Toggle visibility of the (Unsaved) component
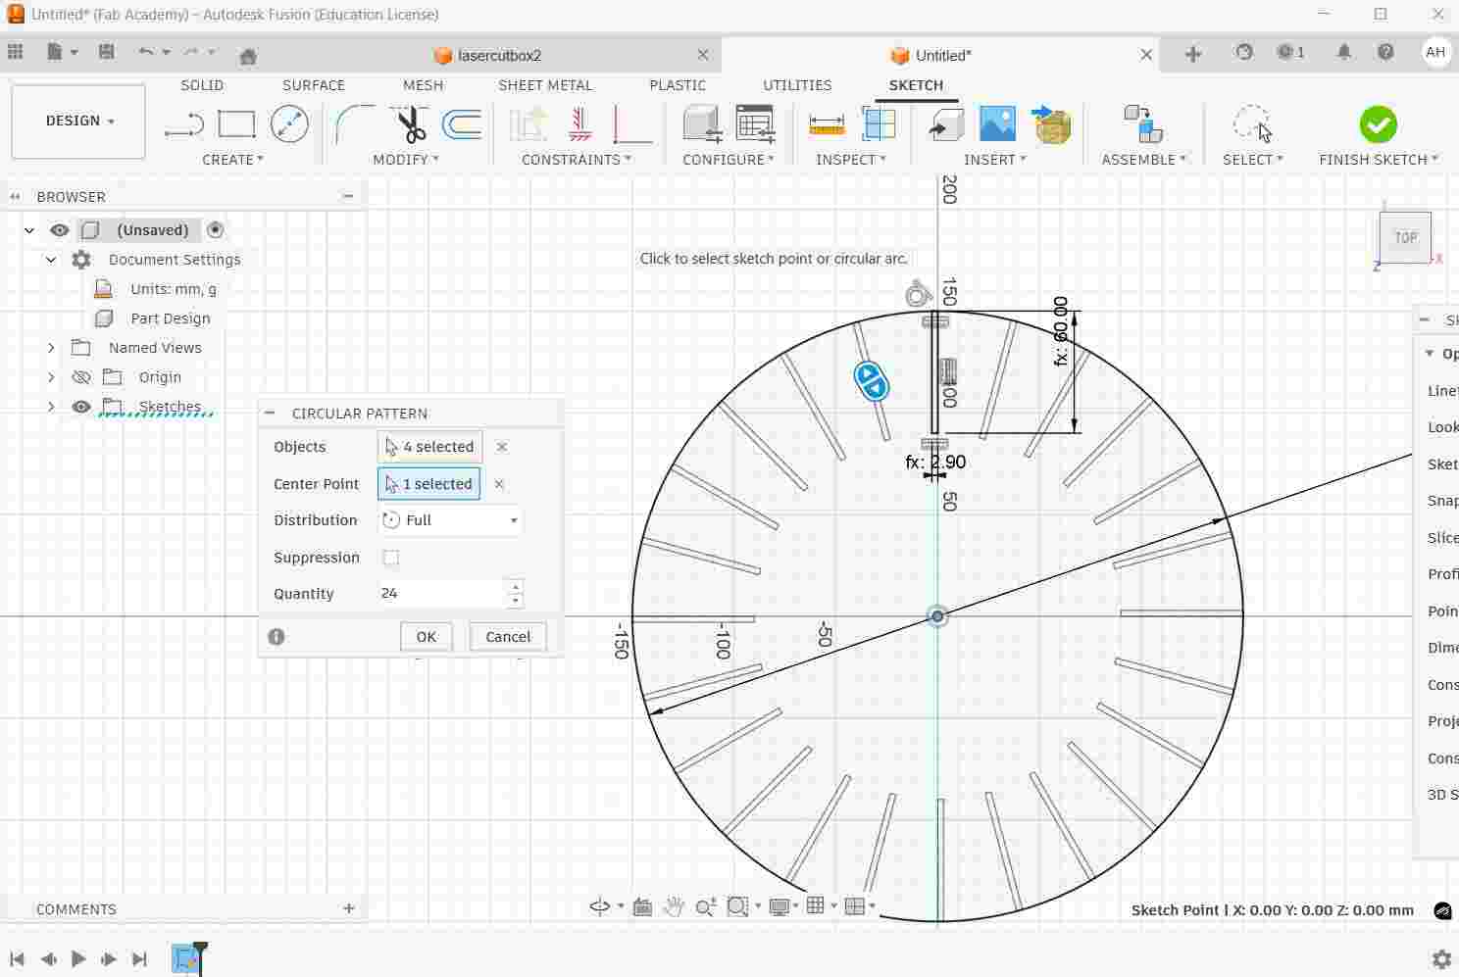 60,230
